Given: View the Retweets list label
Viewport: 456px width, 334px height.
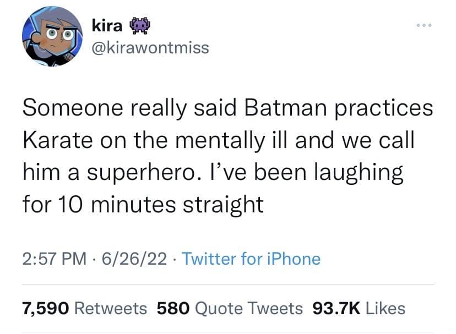Looking at the screenshot, I should (x=110, y=309).
